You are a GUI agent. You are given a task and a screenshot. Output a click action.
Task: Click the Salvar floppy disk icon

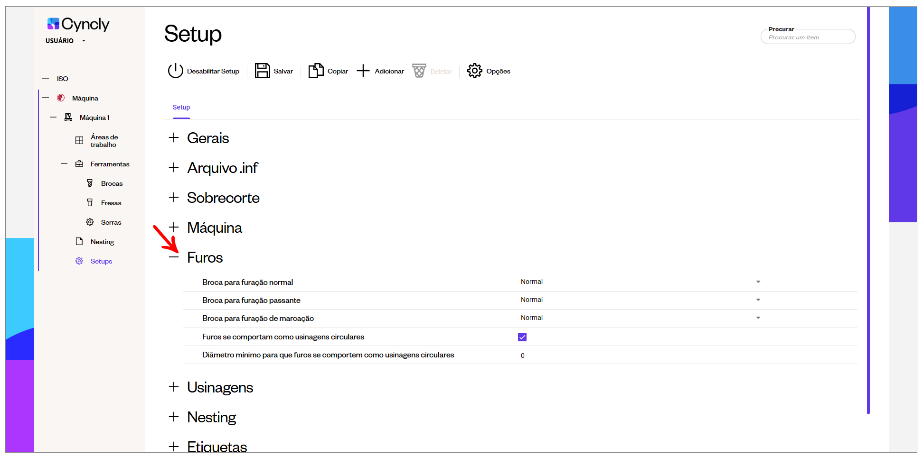[x=263, y=71]
